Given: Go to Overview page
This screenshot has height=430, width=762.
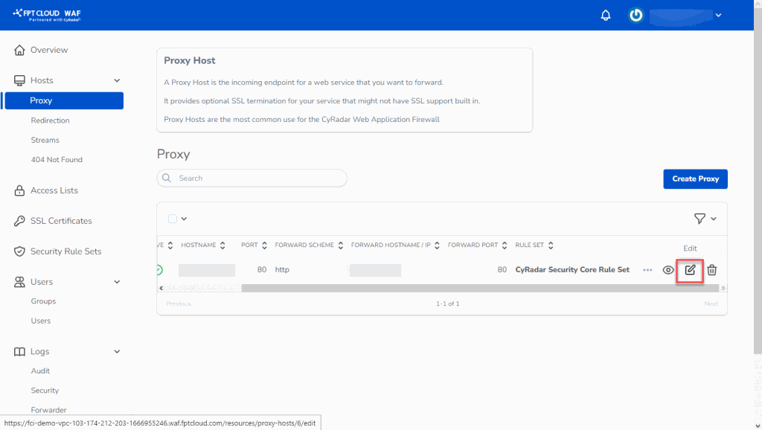Looking at the screenshot, I should click(x=49, y=50).
